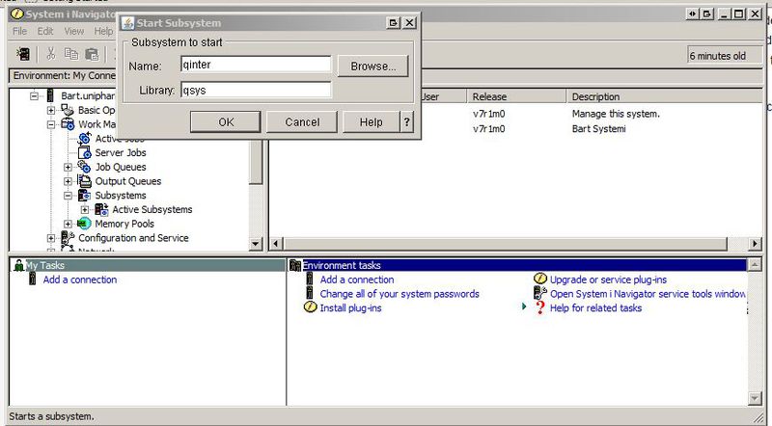Screen dimensions: 772x426
Task: Click the System i Navigator title icon
Action: pos(16,13)
